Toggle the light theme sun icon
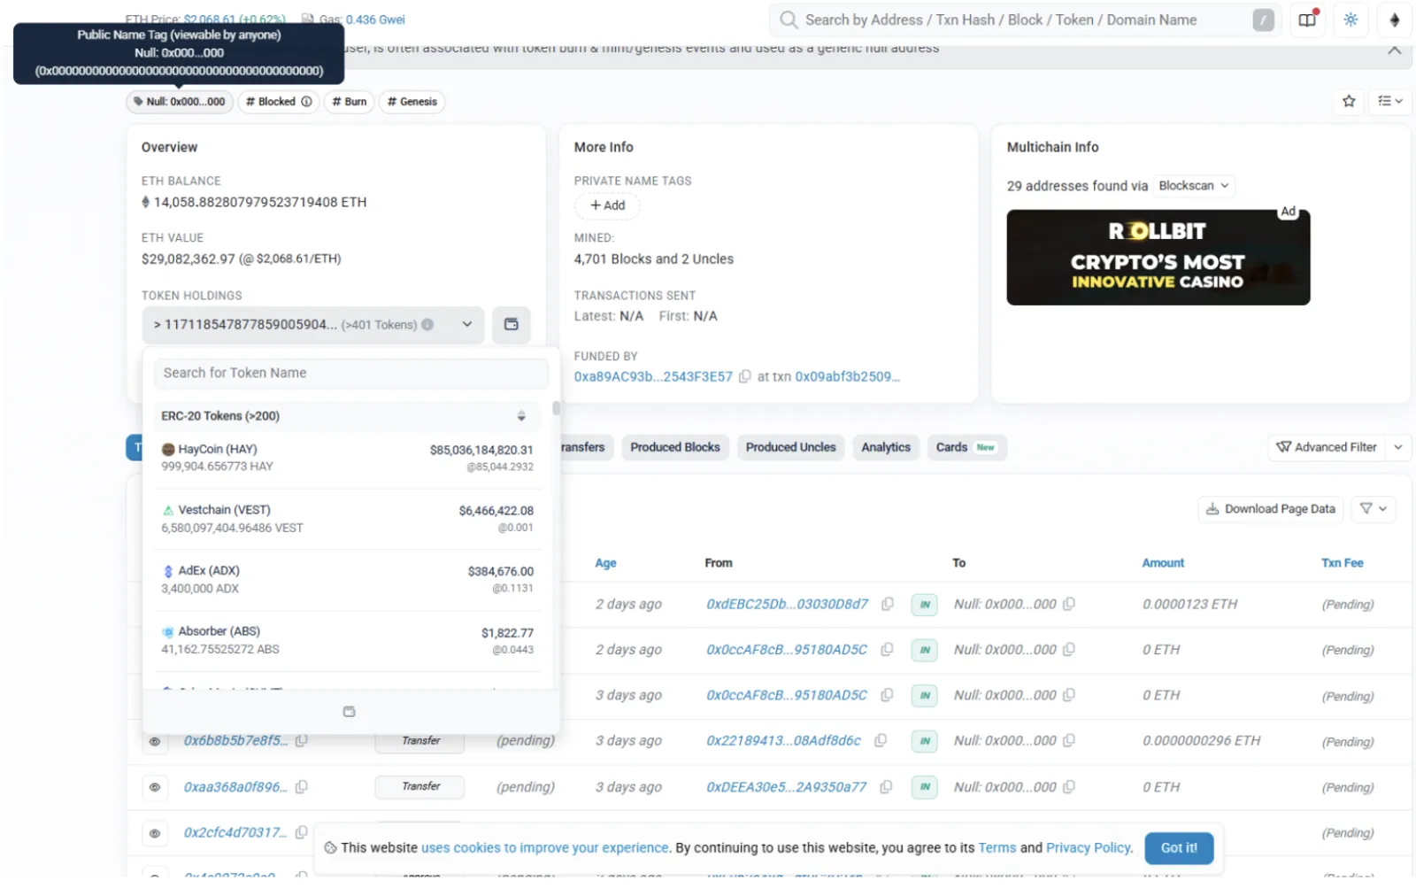 click(x=1351, y=19)
